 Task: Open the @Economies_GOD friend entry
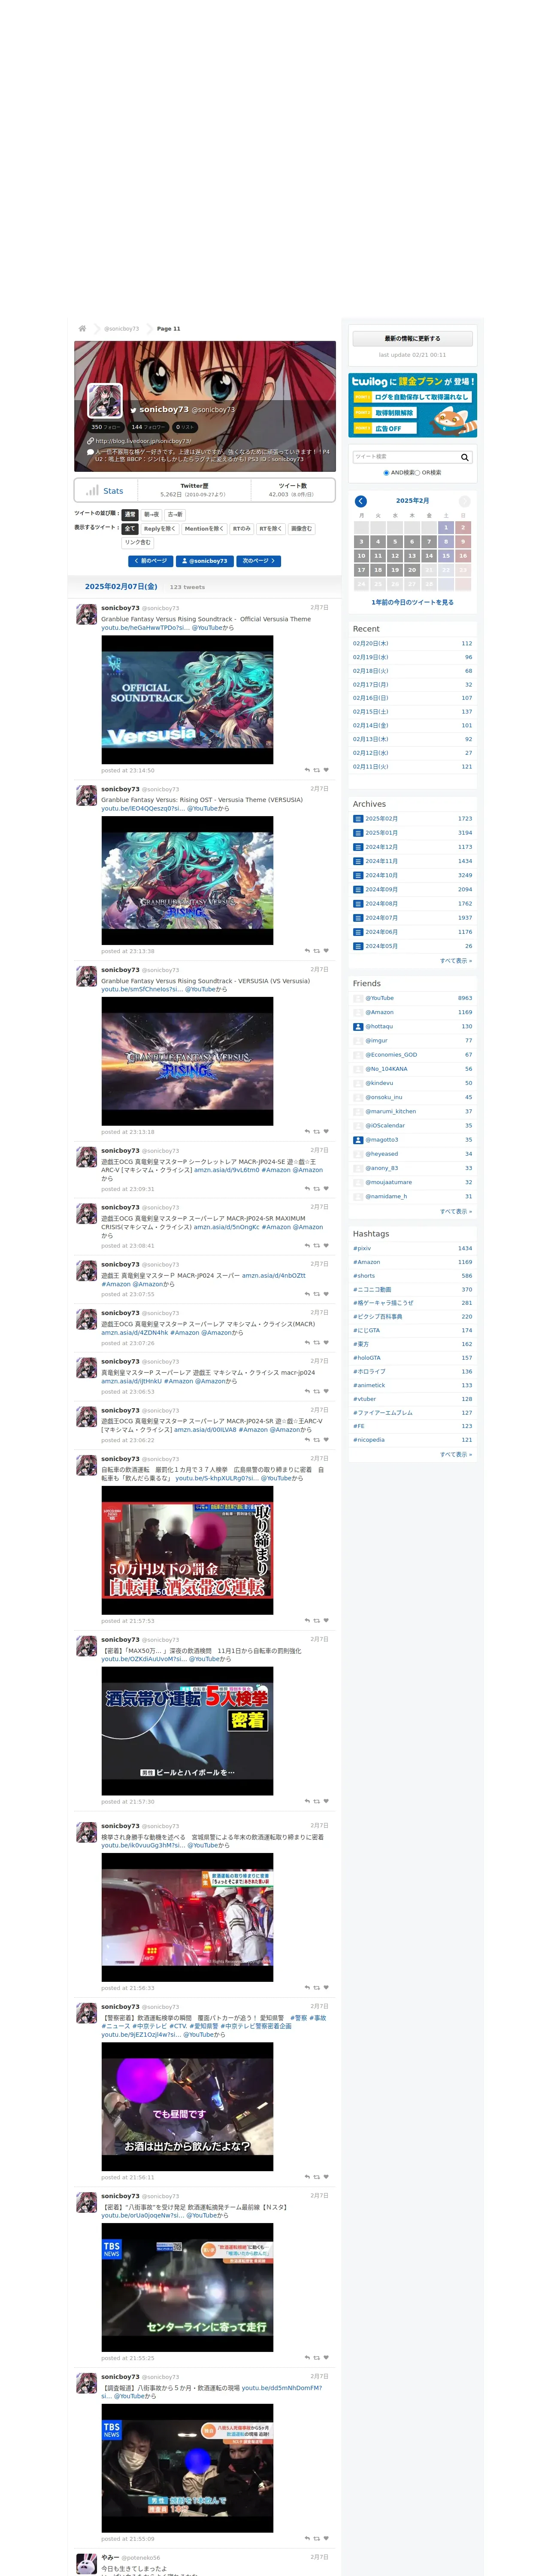(x=391, y=1055)
